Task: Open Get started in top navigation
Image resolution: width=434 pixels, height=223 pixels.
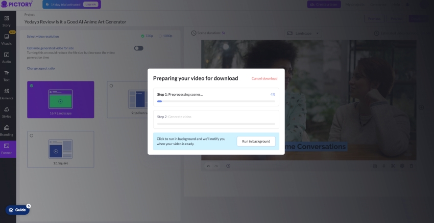Action: pos(378,5)
